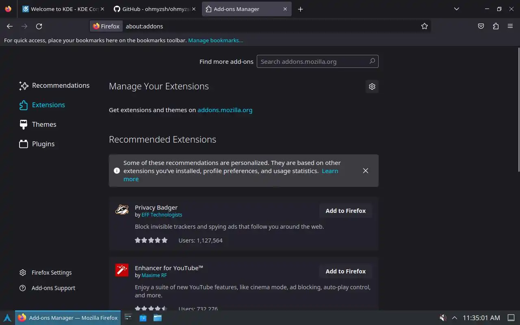
Task: Open Add-ons Support from sidebar
Action: click(x=48, y=288)
